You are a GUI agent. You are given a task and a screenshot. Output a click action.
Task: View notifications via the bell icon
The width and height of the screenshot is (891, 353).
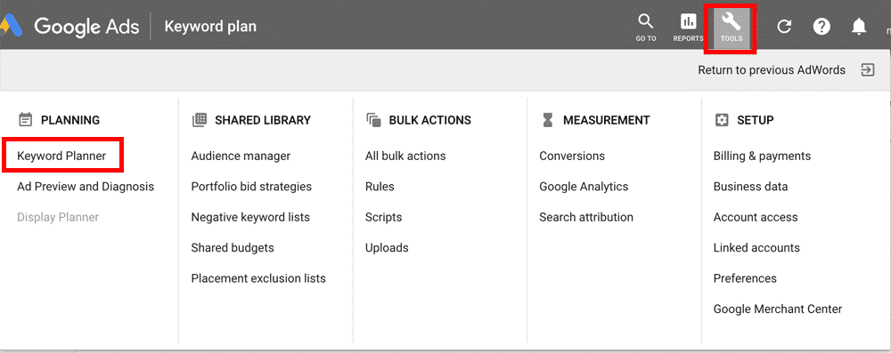(x=859, y=26)
